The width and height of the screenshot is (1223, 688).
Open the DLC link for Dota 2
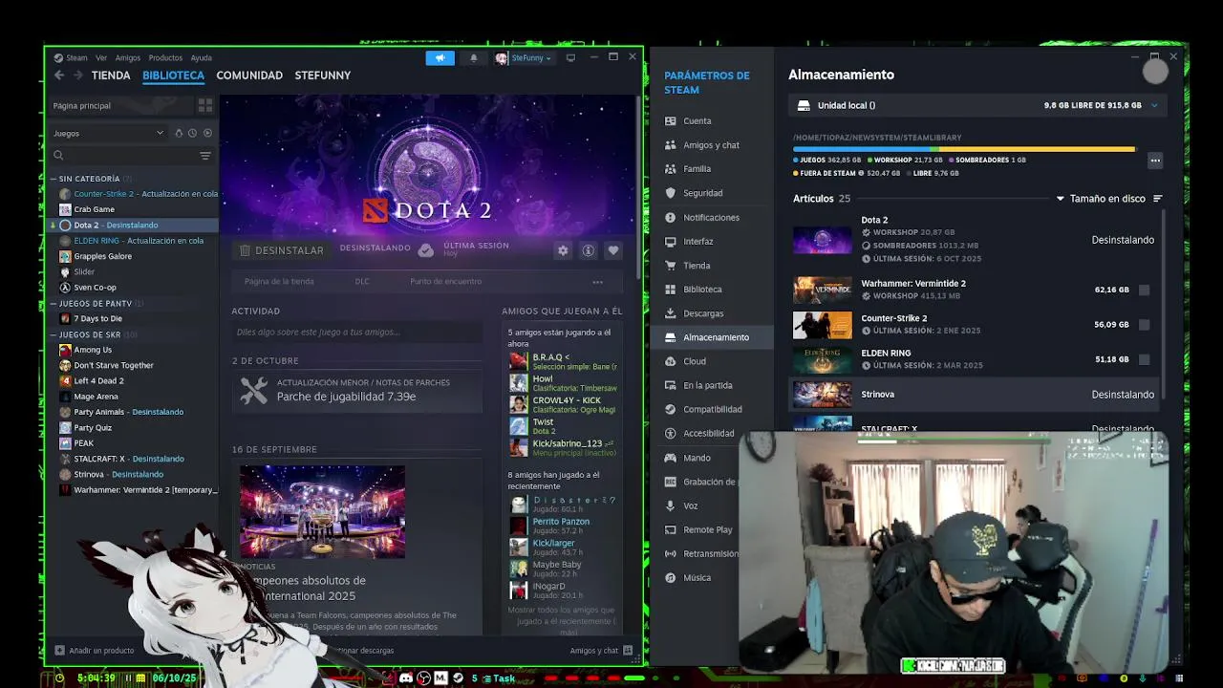coord(362,282)
